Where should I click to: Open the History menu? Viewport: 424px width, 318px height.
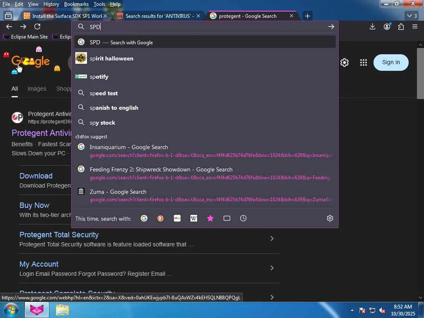(x=51, y=4)
